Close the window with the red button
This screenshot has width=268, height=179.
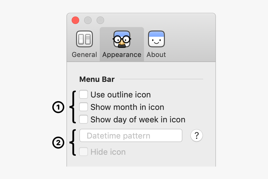(x=75, y=20)
